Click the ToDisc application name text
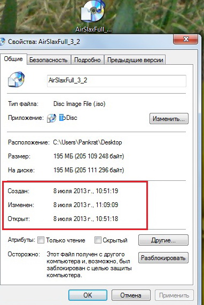 (68, 118)
